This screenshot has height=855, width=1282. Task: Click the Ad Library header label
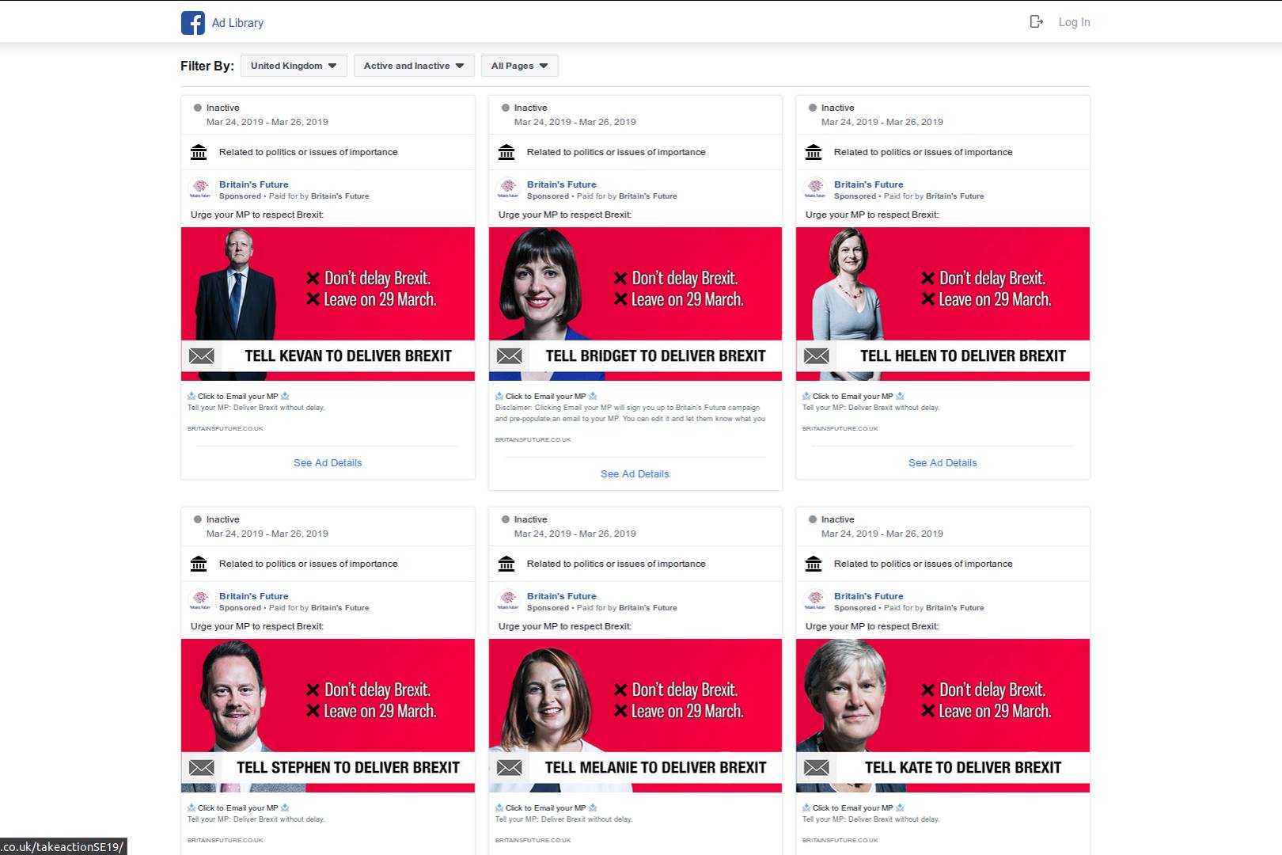coord(237,23)
